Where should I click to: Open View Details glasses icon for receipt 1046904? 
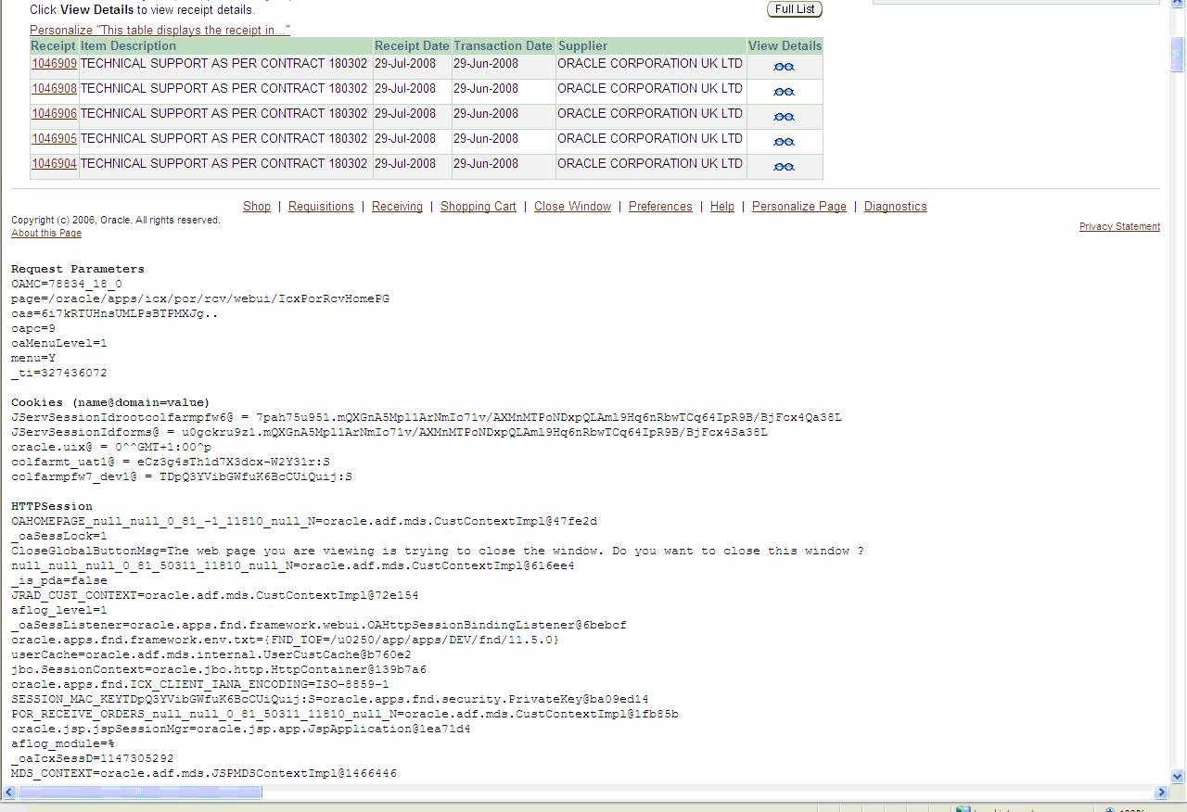pos(784,167)
